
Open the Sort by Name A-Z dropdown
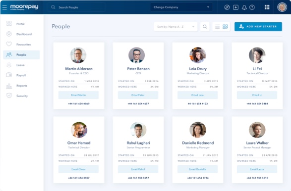pos(175,27)
